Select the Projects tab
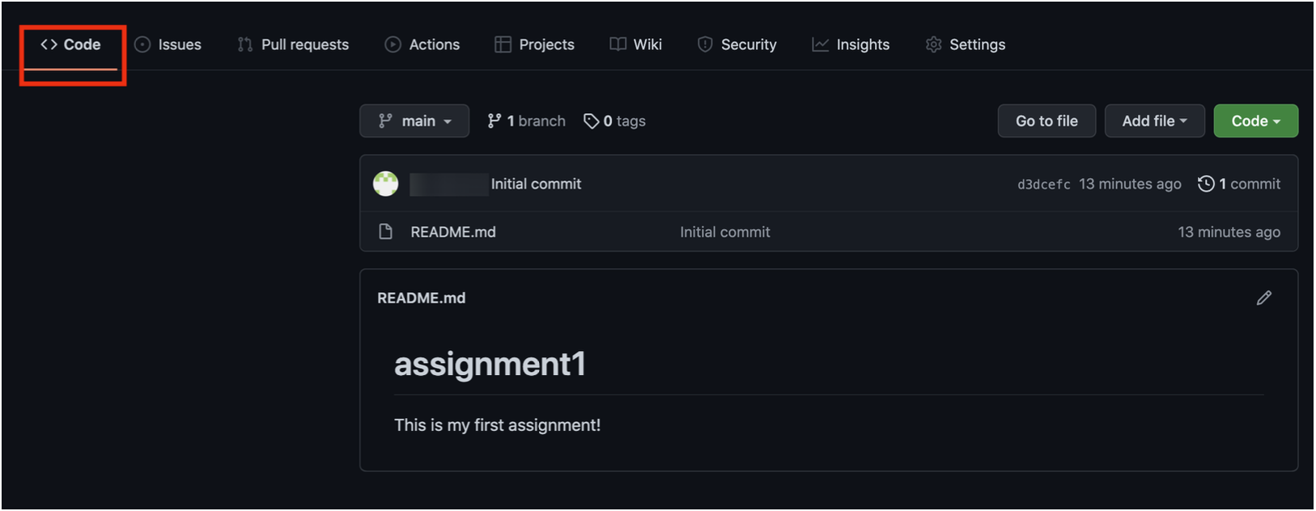 (535, 44)
